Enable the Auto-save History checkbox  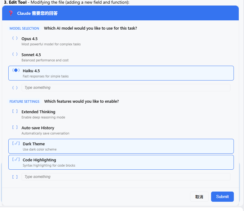(15, 127)
